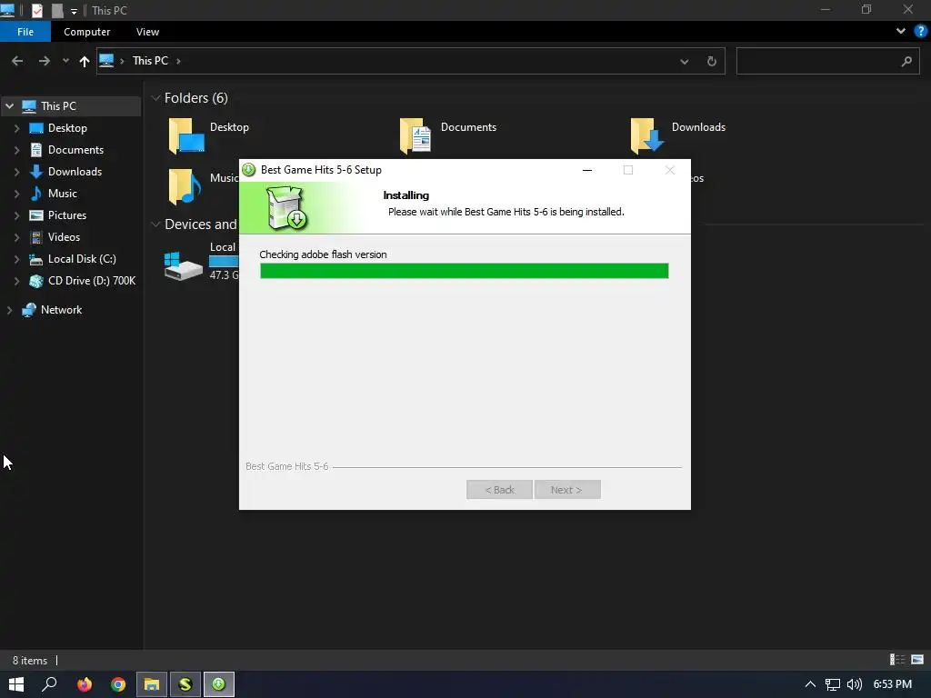Switch to the Computer ribbon tab
931x698 pixels.
pos(86,32)
